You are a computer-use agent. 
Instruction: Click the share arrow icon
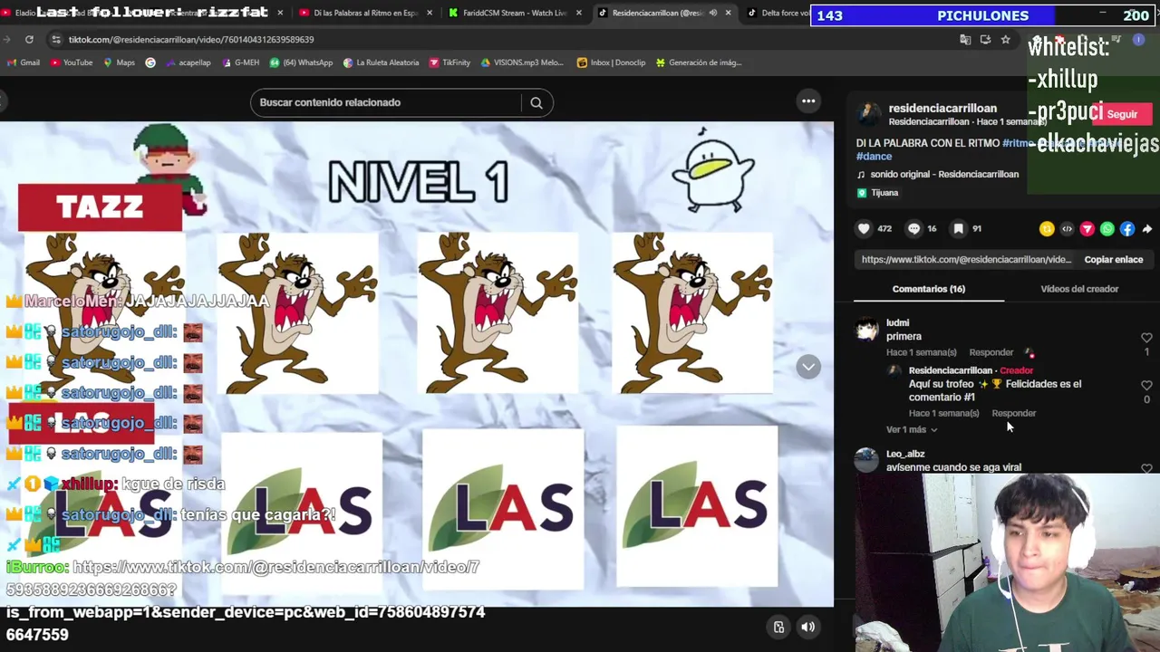pos(1146,229)
